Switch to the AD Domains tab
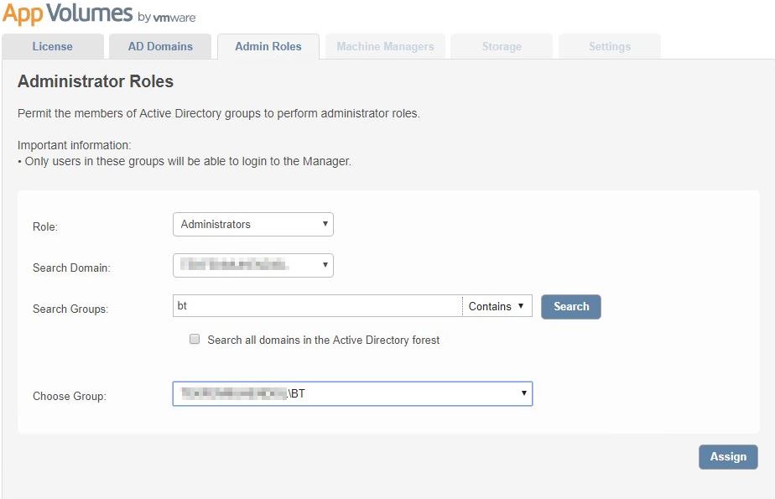This screenshot has width=775, height=499. click(160, 46)
